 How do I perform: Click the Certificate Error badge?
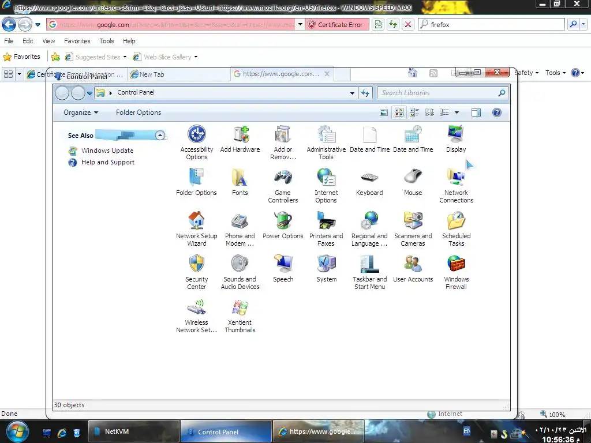(336, 25)
